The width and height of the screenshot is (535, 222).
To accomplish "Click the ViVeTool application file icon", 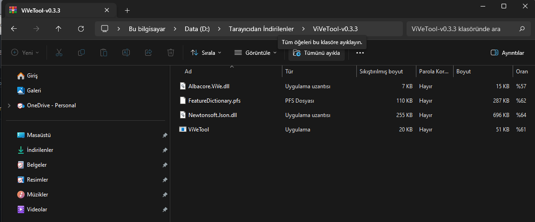I will 183,130.
